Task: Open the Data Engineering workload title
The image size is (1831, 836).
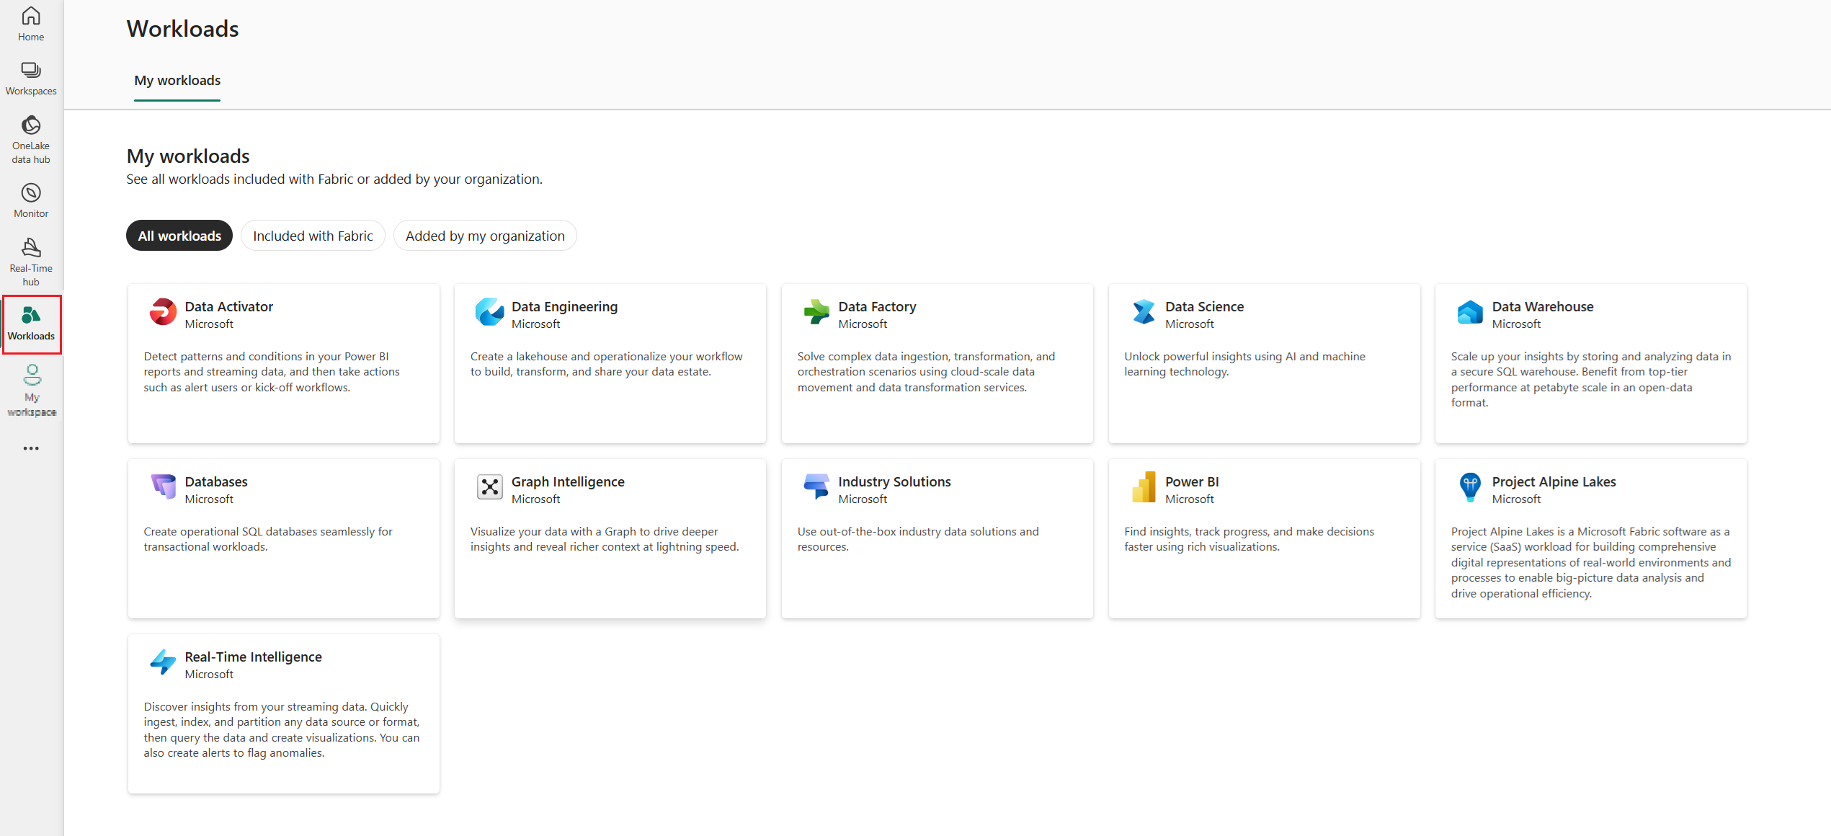Action: click(564, 306)
